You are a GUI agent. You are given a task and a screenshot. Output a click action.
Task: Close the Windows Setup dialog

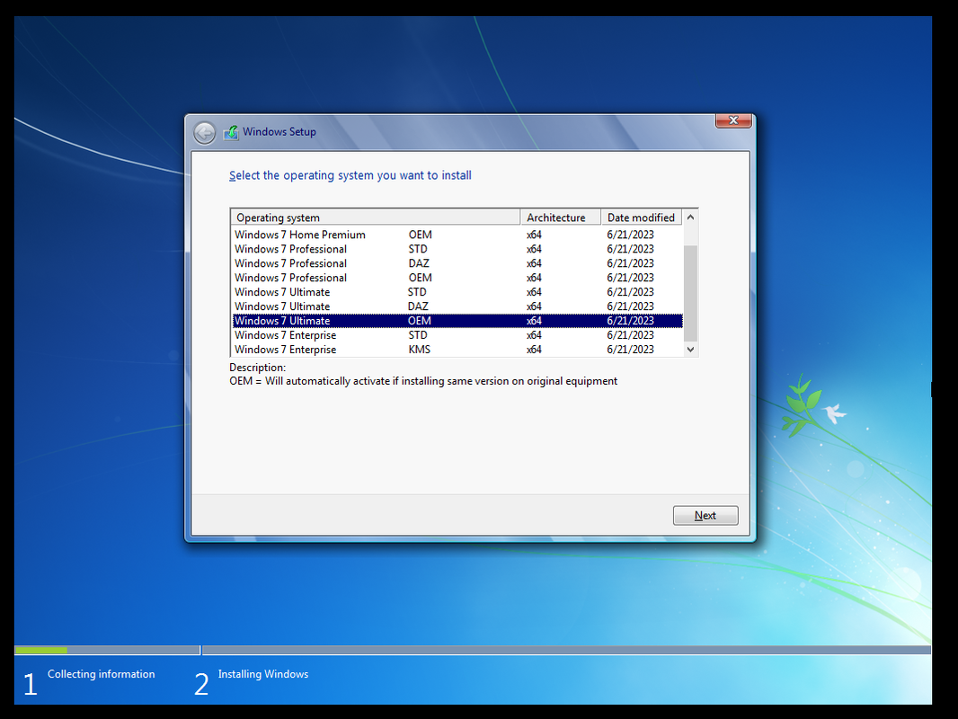click(733, 120)
